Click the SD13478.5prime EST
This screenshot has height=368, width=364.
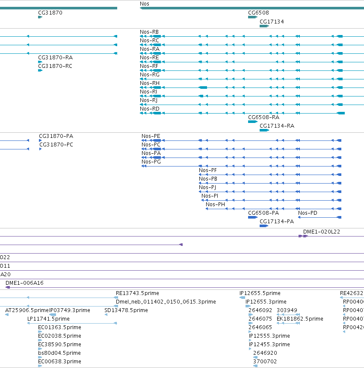point(126,310)
